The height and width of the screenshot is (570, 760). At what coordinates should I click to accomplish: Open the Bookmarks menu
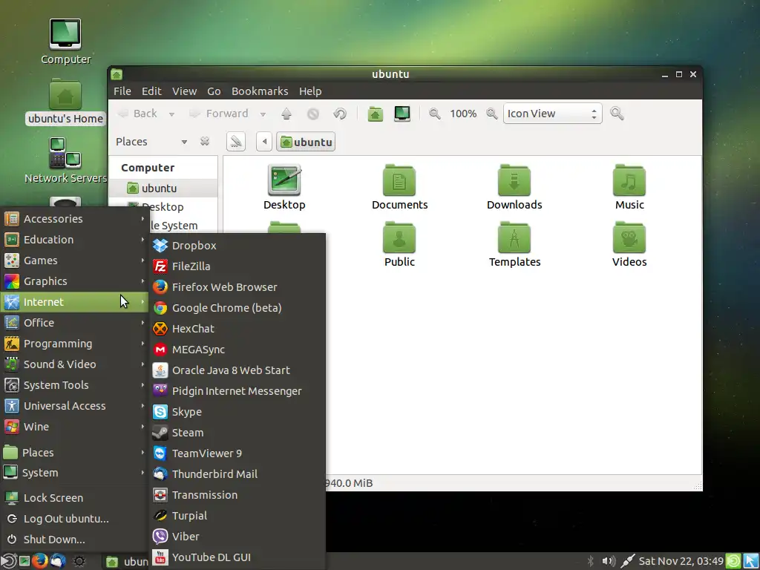[260, 91]
